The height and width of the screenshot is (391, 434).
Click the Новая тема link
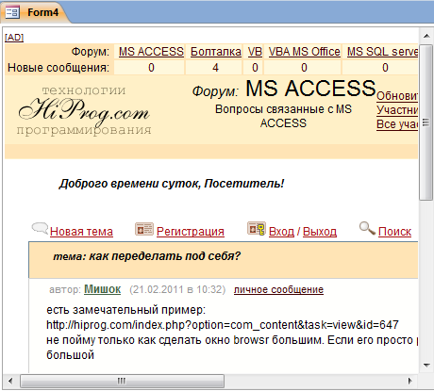pos(81,232)
